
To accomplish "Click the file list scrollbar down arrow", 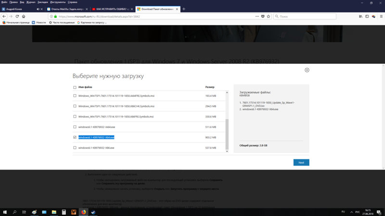I will pos(227,151).
